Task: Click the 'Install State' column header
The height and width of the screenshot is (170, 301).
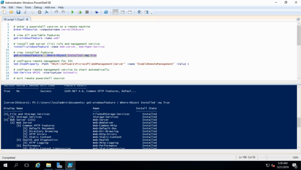Action: (x=146, y=108)
